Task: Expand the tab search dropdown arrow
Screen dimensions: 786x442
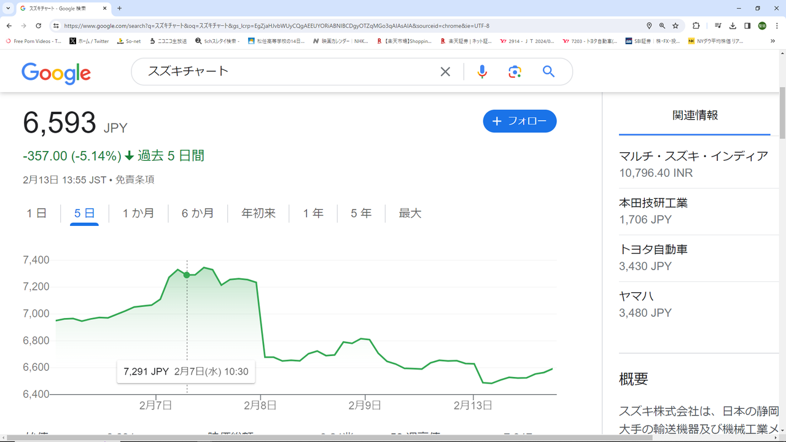Action: tap(8, 9)
